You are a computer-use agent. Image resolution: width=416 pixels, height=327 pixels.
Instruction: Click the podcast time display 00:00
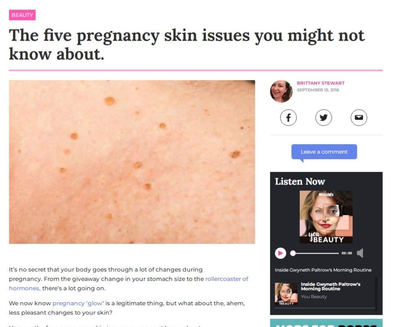pos(347,253)
